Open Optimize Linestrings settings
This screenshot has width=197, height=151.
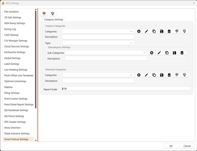click(15, 81)
